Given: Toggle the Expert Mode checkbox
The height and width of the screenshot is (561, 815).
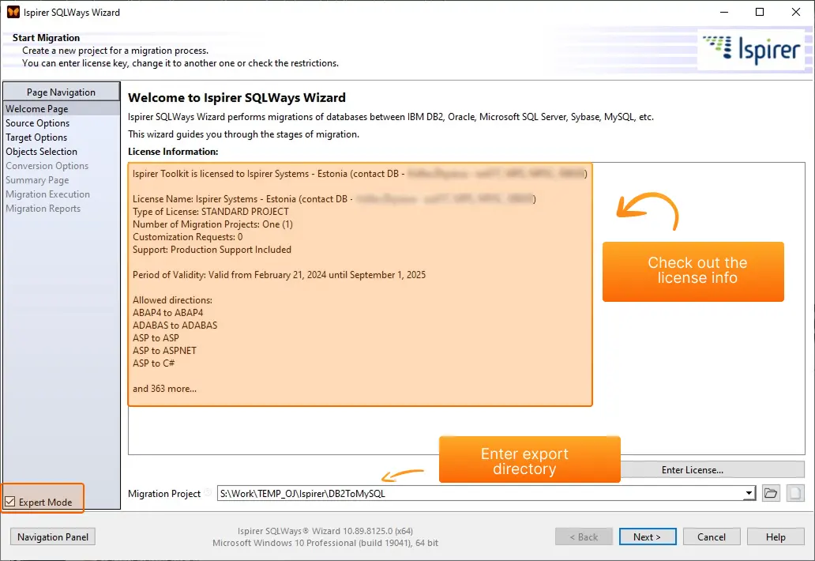Looking at the screenshot, I should pos(10,502).
